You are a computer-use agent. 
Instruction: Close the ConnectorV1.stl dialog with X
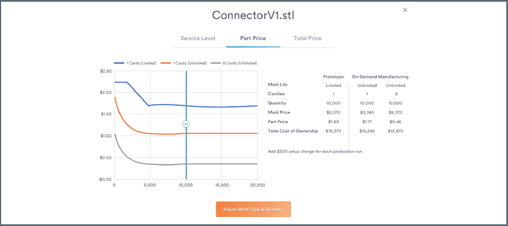click(x=405, y=10)
